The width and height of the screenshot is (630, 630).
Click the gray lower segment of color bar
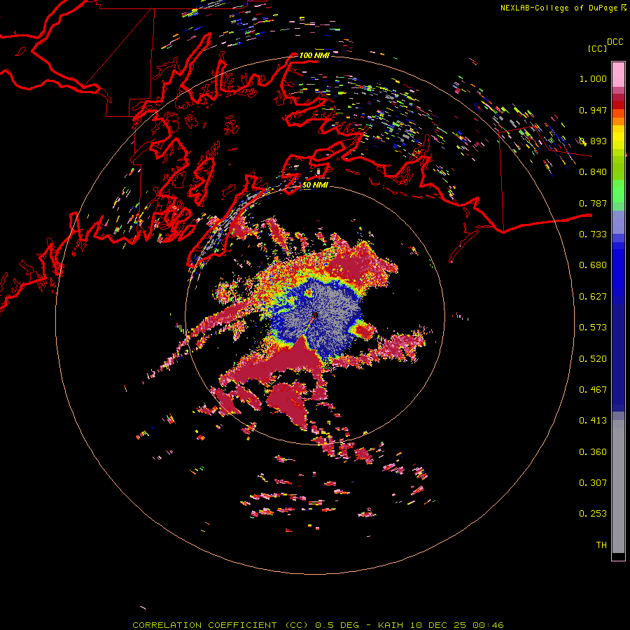[618, 486]
